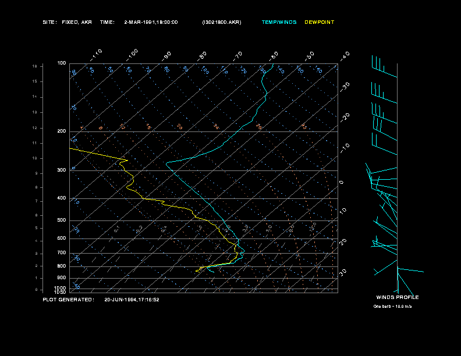Click the 'PLOT GENERATED:' label
The height and width of the screenshot is (356, 461).
(69, 300)
